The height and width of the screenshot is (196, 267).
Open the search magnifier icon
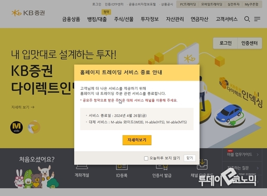[247, 19]
